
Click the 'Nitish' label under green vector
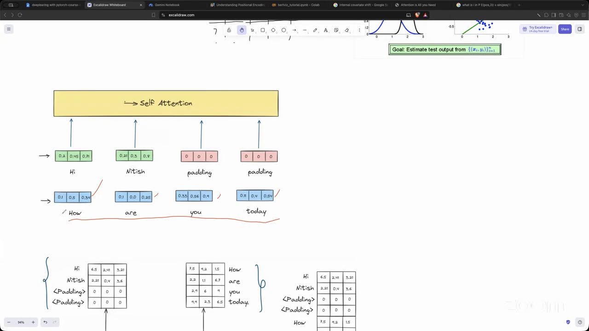pos(135,171)
